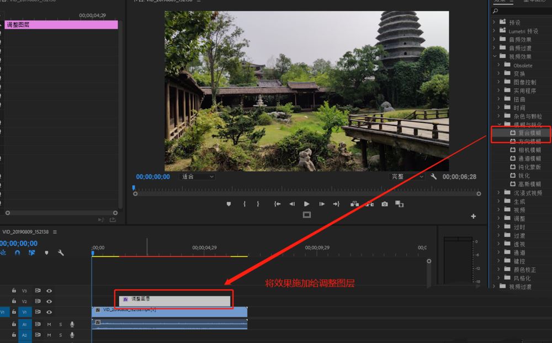This screenshot has height=343, width=552.
Task: Click the effects panel search field
Action: point(522,11)
